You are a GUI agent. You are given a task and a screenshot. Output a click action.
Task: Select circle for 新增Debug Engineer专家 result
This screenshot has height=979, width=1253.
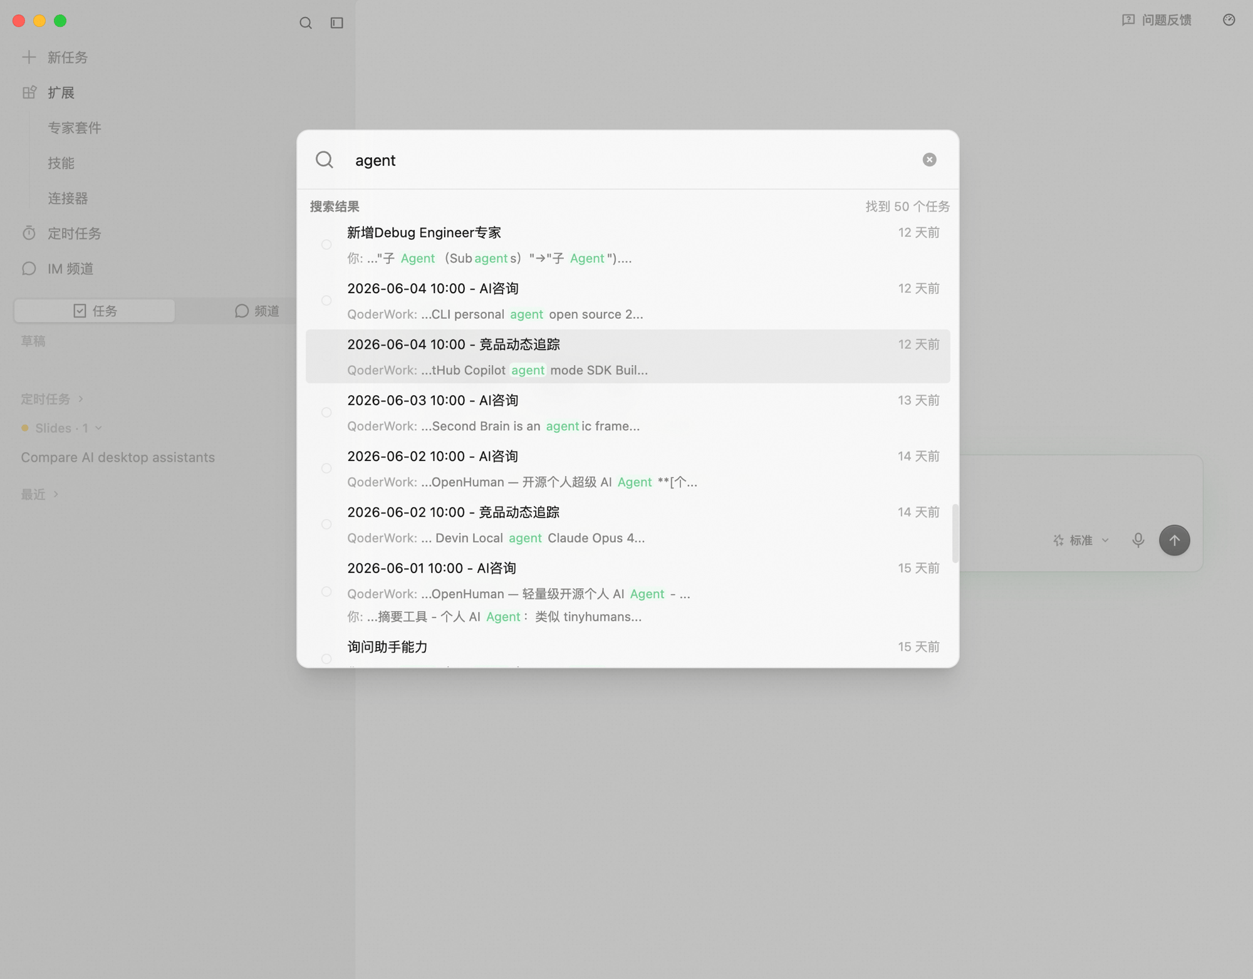326,245
